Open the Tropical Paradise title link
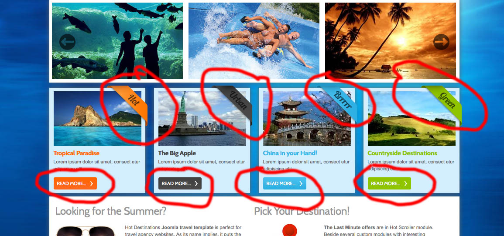Screen dimensions: 504x236 76,153
